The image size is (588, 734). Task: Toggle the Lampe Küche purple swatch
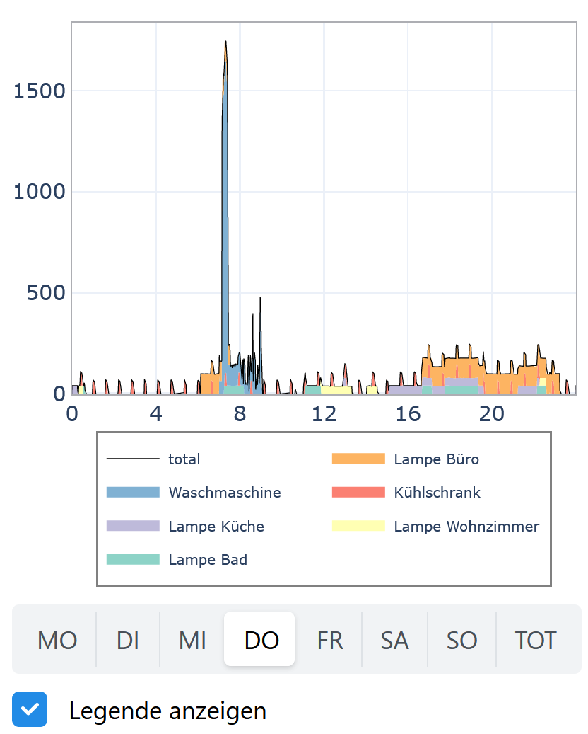tap(133, 526)
